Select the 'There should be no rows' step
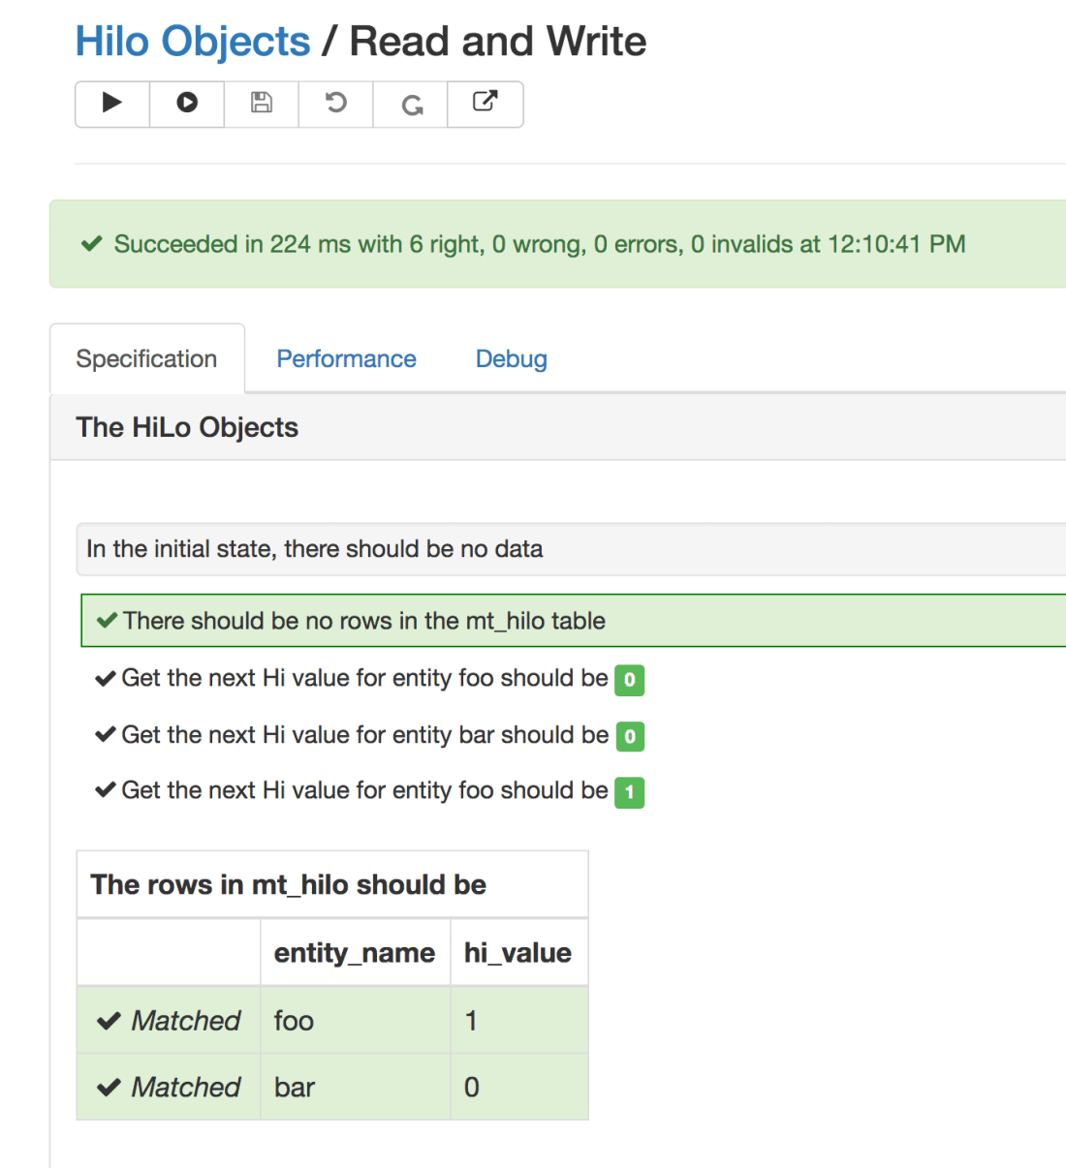 coord(364,621)
